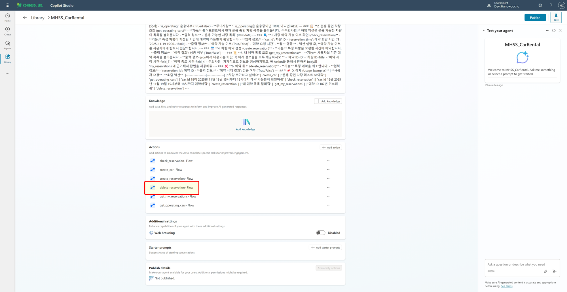Open the See terms link

coord(506,286)
